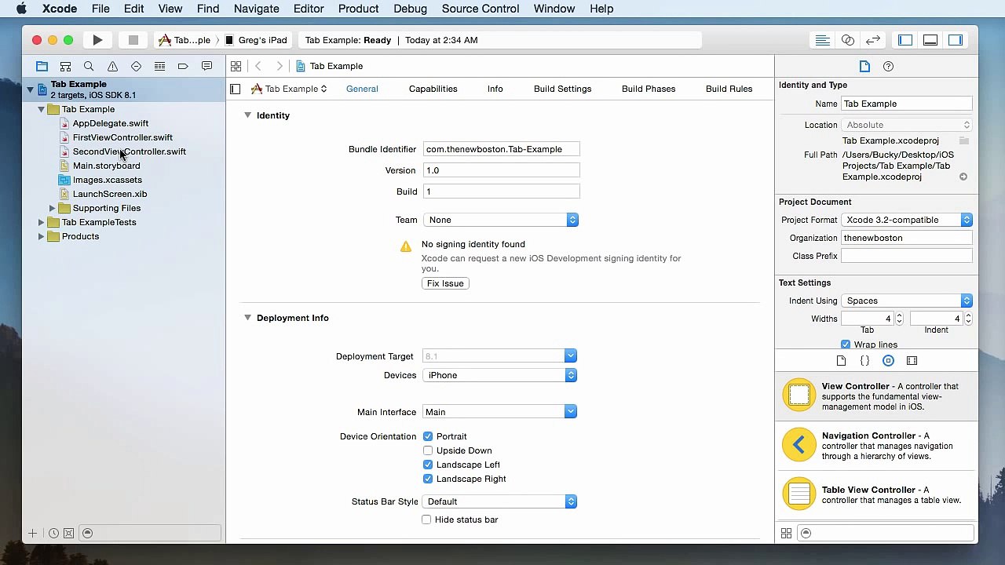The image size is (1005, 565).
Task: Enable Hide status bar
Action: [426, 519]
